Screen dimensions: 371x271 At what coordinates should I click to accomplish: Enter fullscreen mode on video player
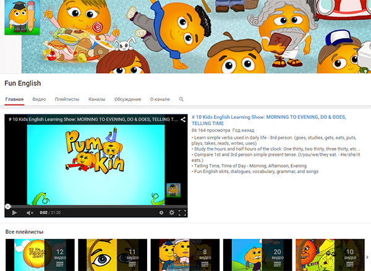pyautogui.click(x=182, y=212)
